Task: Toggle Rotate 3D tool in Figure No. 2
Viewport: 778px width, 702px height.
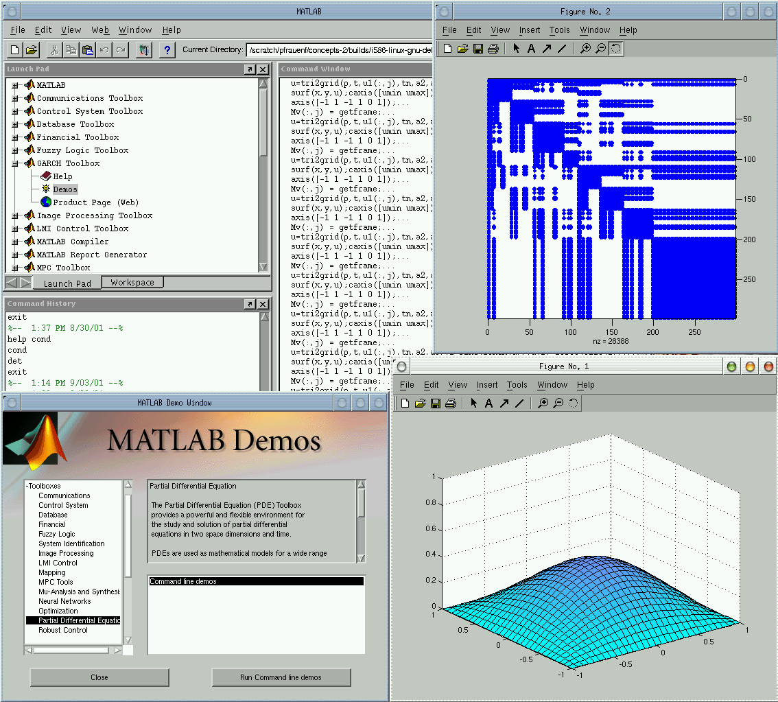Action: (615, 48)
